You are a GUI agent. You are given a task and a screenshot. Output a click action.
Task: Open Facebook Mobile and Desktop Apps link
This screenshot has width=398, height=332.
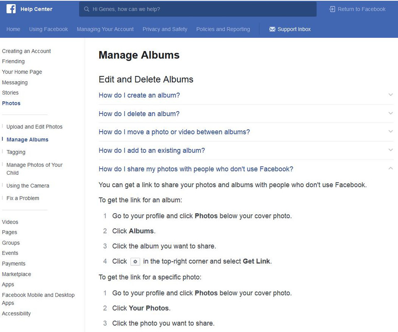(38, 299)
